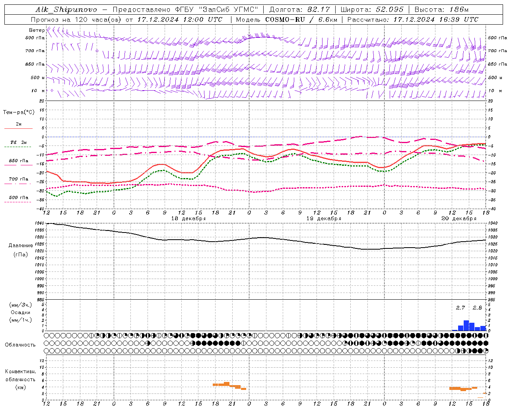Screen dimensions: 509x407
Task: Click the '(мм/1ч.)' precipitation unit label
Action: pyautogui.click(x=21, y=320)
